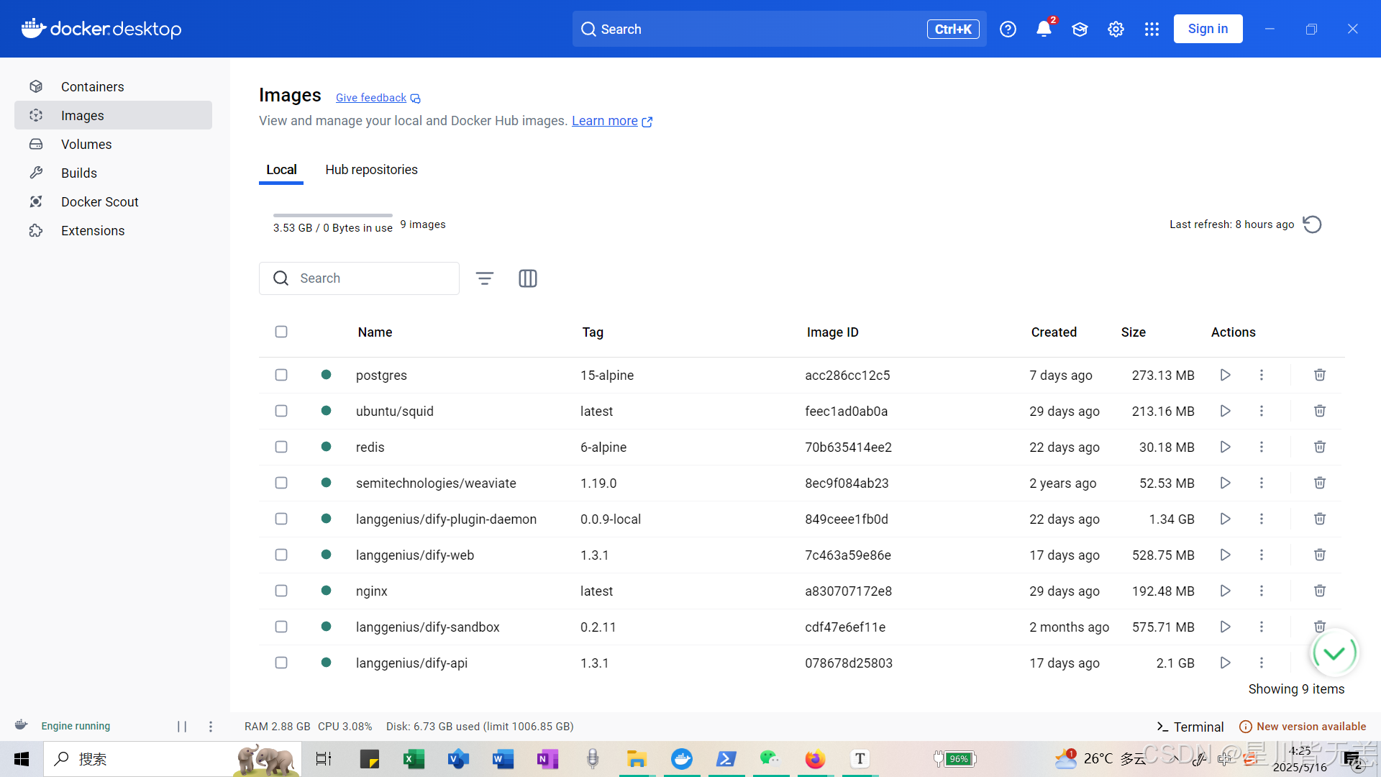This screenshot has height=777, width=1381.
Task: Open the Learning center icon
Action: click(1080, 29)
